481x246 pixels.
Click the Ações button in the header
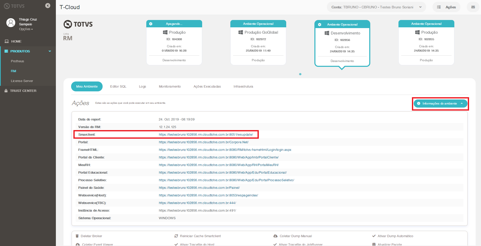pyautogui.click(x=446, y=7)
